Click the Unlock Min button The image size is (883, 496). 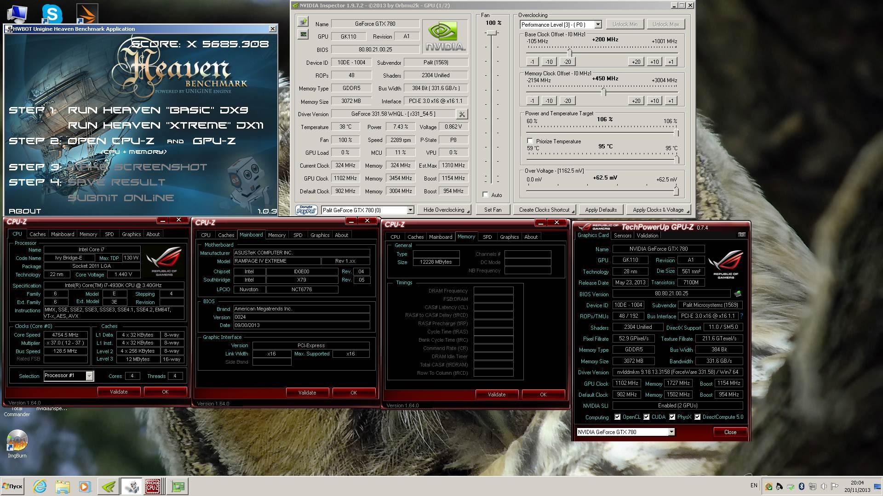pyautogui.click(x=625, y=24)
